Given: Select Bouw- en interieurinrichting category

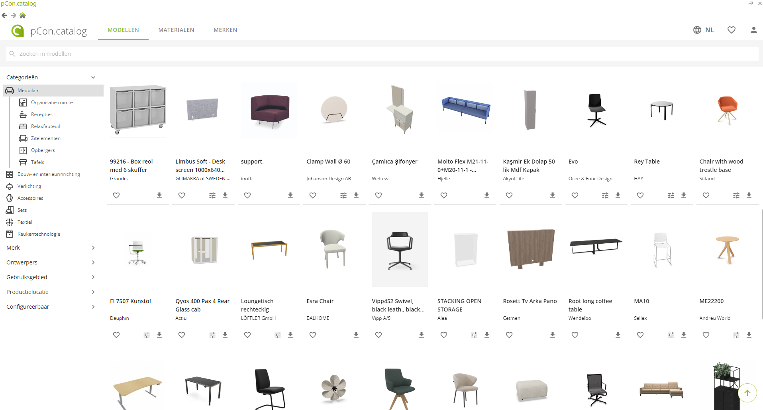Looking at the screenshot, I should pyautogui.click(x=49, y=174).
